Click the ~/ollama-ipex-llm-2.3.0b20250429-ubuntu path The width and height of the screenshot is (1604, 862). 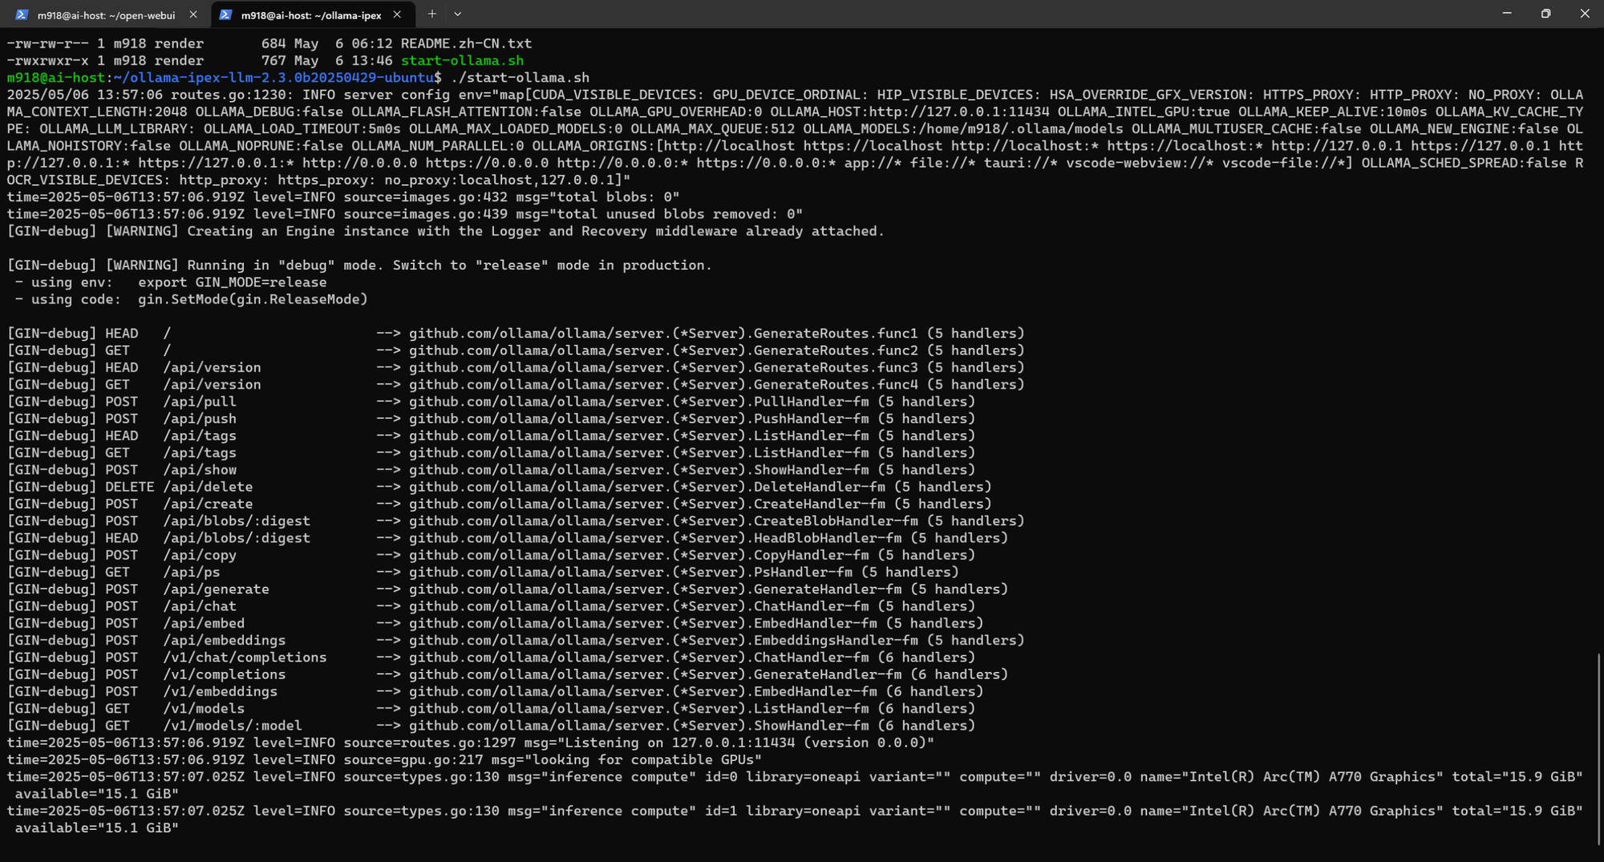coord(273,78)
